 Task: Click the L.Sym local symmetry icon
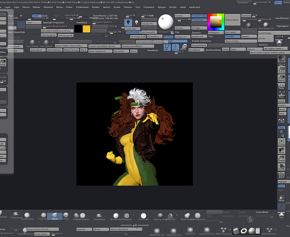281,121
